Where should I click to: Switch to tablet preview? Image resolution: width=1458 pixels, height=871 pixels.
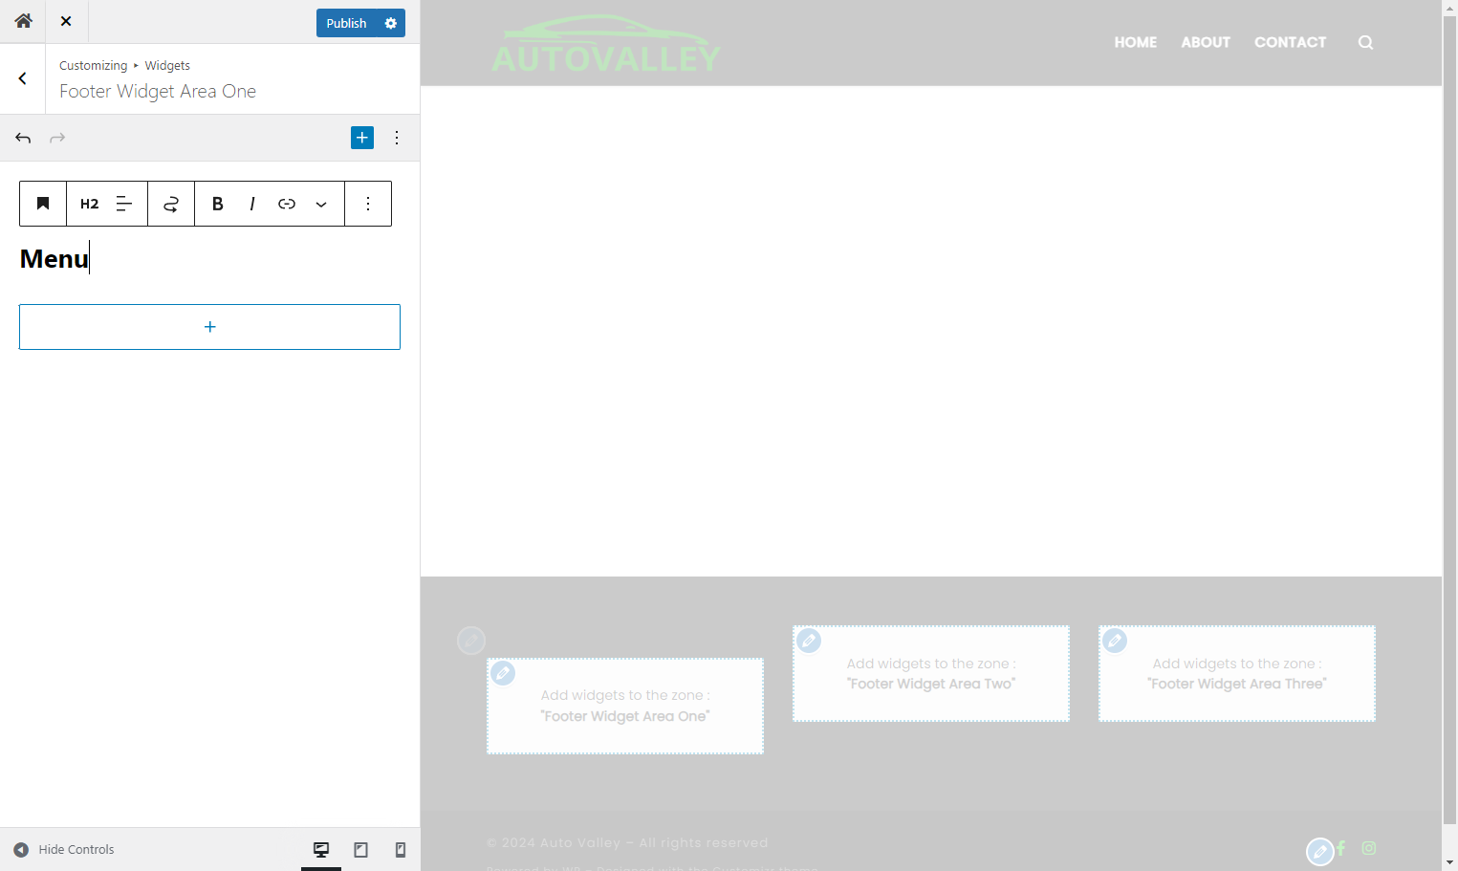[x=360, y=849]
